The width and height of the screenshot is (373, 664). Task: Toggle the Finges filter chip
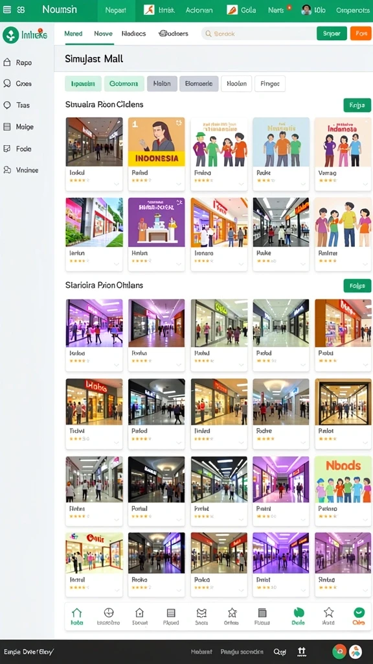click(x=270, y=84)
